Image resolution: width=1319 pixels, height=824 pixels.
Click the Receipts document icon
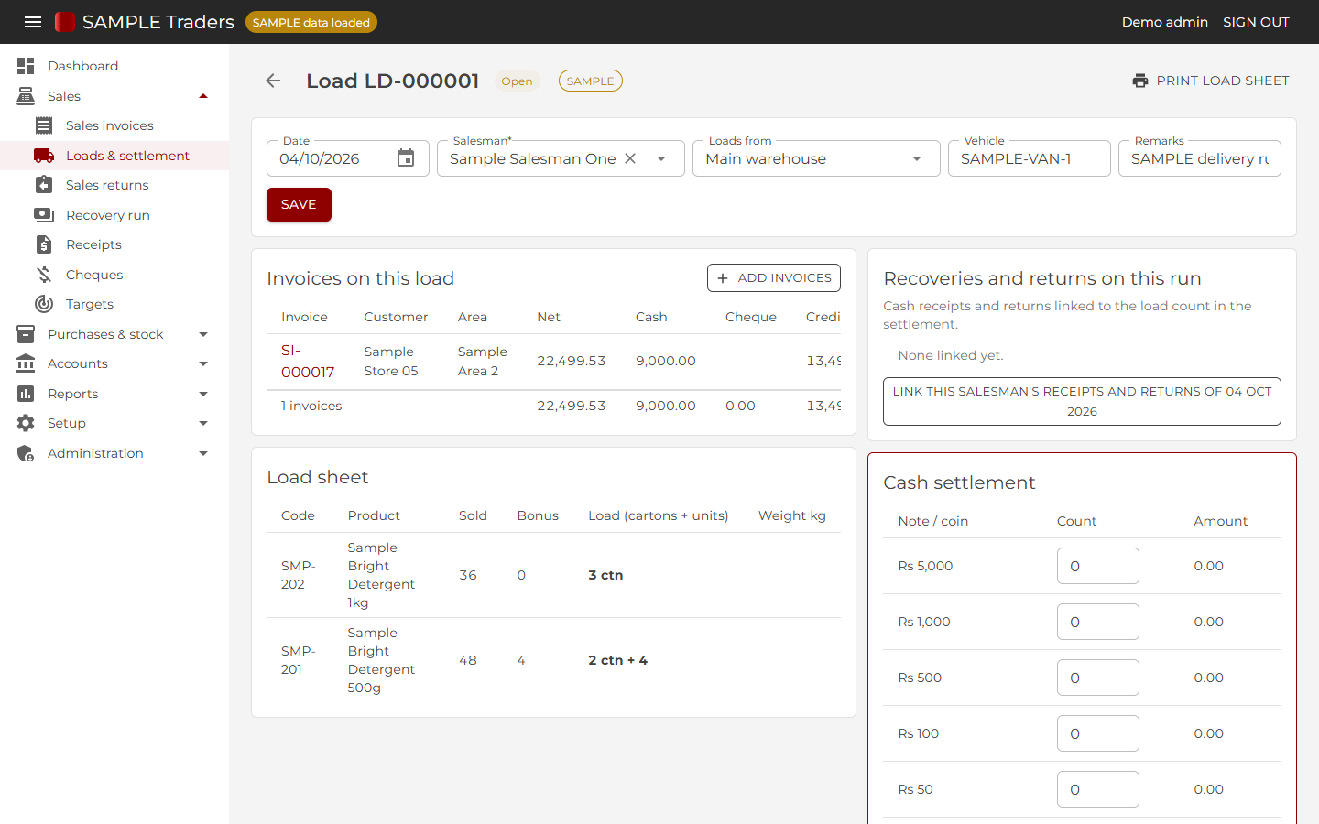44,244
